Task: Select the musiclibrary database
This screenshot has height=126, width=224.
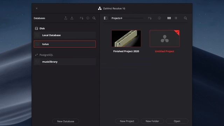Action: point(65,62)
